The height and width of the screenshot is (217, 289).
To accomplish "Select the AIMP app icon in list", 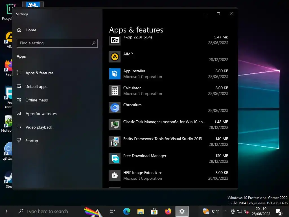I will 115,57.
